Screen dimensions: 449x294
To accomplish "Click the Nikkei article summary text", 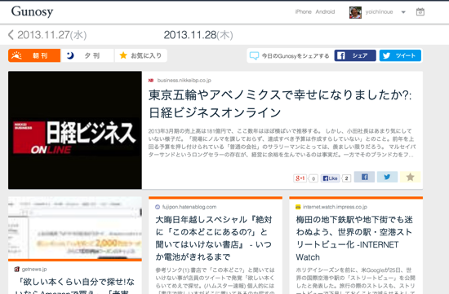I will [x=282, y=143].
